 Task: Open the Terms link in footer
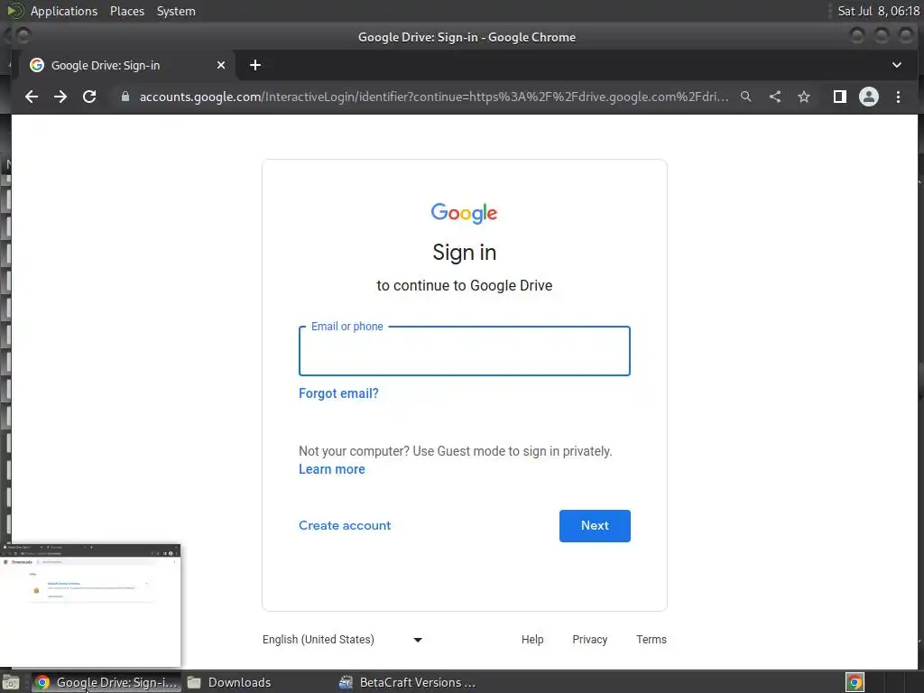[x=651, y=640]
